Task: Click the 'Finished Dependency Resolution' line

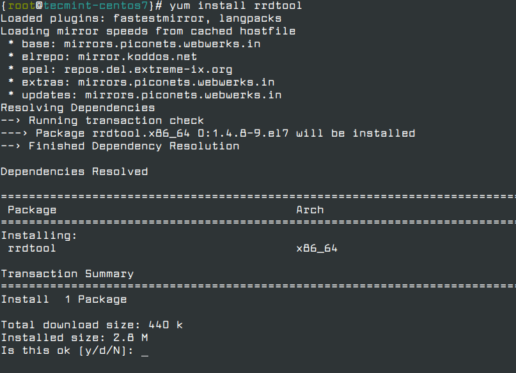Action: tap(134, 146)
